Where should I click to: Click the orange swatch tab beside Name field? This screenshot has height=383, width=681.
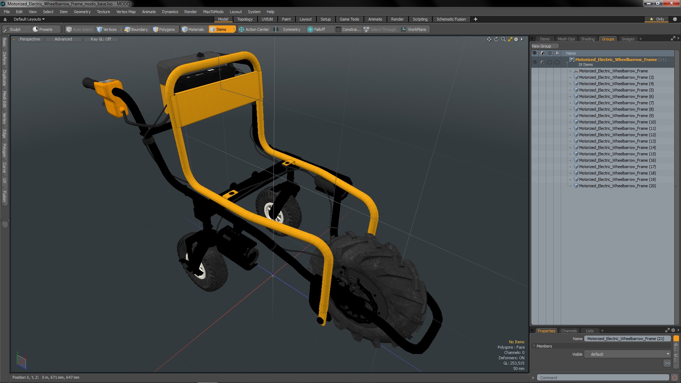tap(676, 339)
